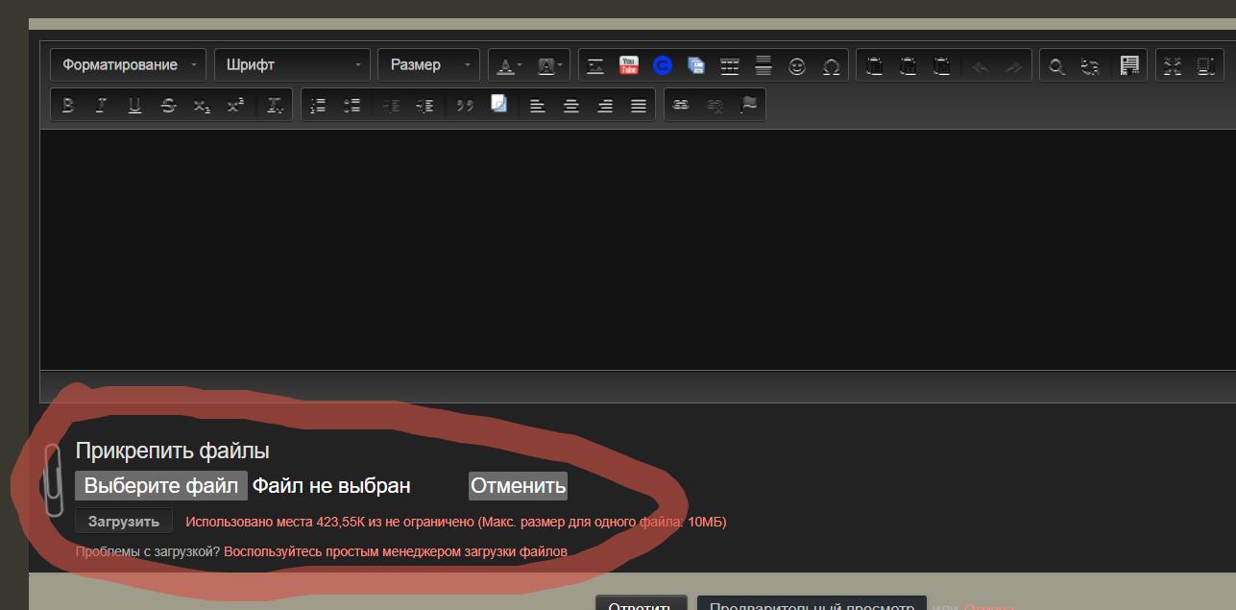Click the Отменить button
The width and height of the screenshot is (1236, 610).
point(518,486)
